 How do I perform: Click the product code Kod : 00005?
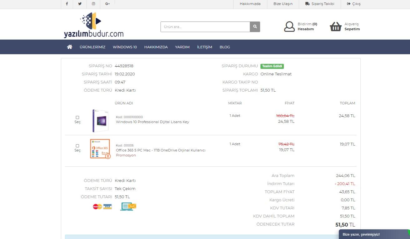[x=125, y=146]
